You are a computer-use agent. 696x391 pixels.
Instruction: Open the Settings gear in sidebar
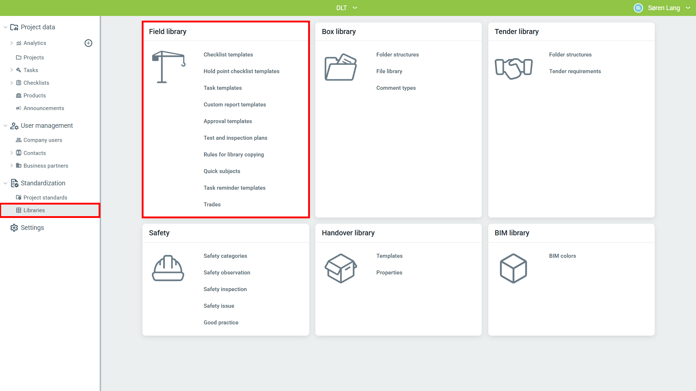(14, 228)
